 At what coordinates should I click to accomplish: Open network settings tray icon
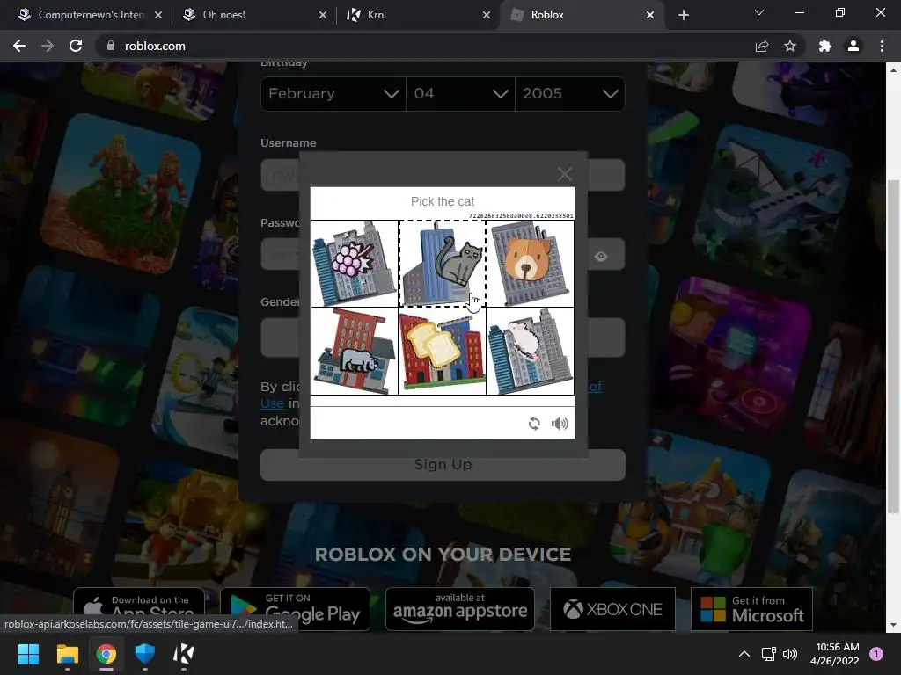click(768, 654)
